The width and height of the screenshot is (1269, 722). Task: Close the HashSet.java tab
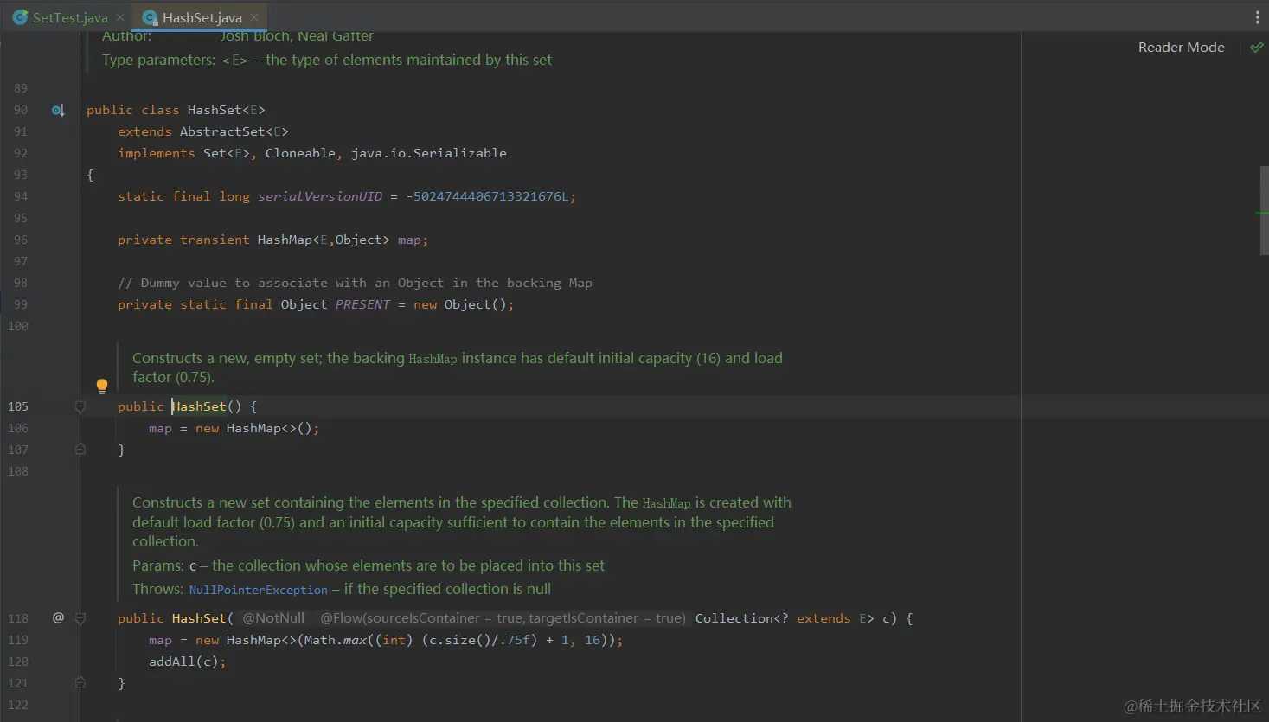(x=254, y=17)
